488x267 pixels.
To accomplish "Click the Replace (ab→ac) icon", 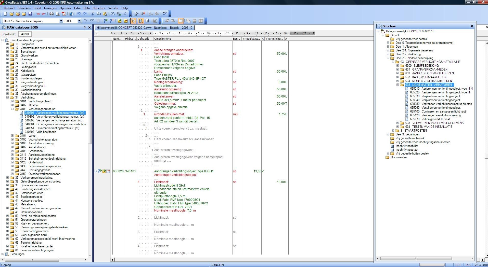I will [119, 14].
